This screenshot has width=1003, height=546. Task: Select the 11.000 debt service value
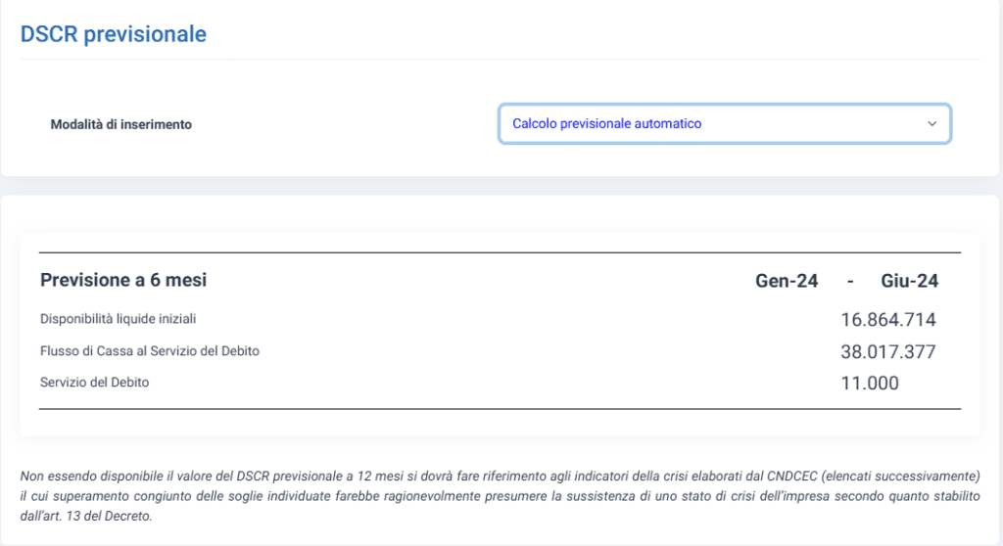(x=870, y=383)
